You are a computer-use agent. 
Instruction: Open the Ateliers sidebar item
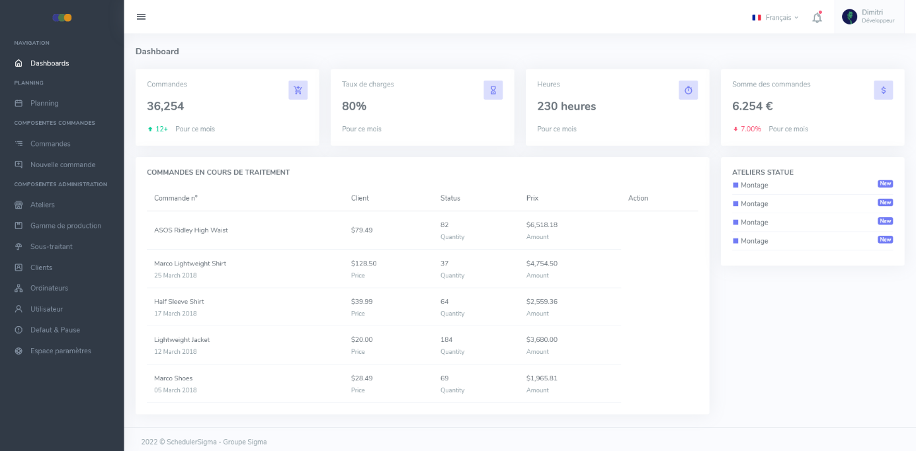(x=62, y=205)
